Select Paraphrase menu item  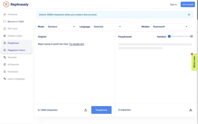coord(16,43)
